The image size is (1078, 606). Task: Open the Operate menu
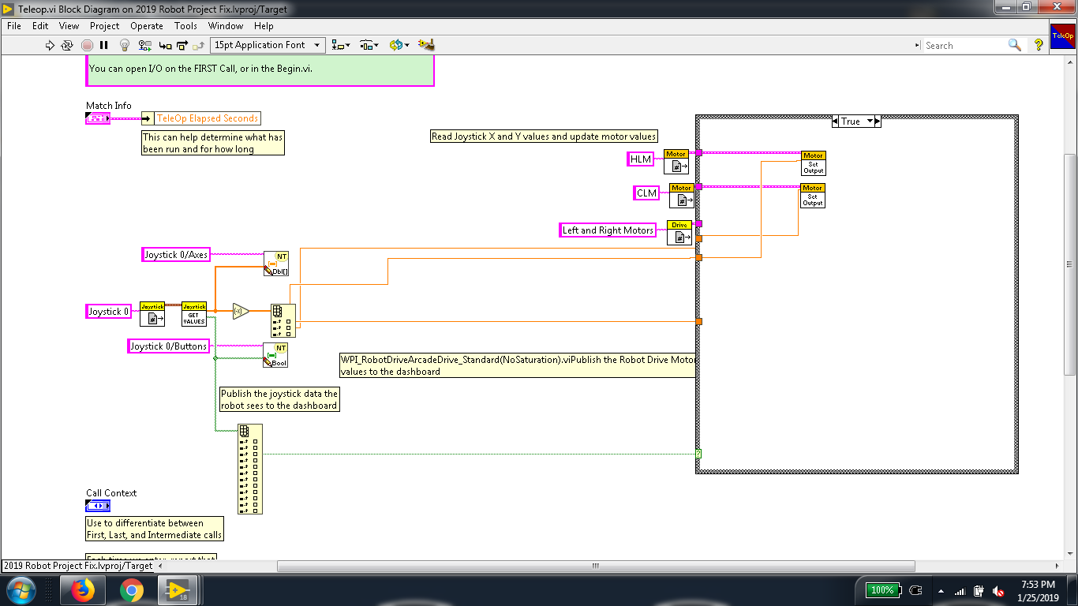(x=147, y=26)
